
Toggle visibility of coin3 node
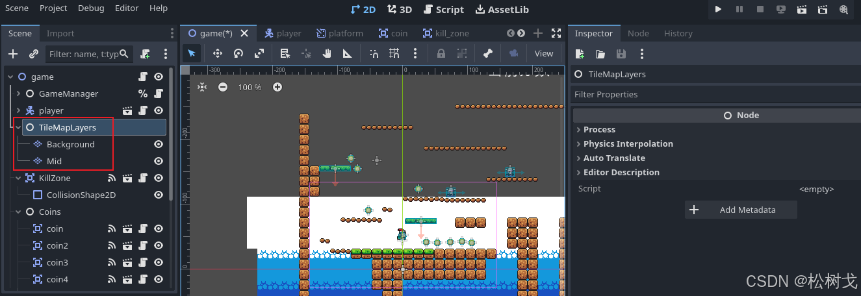point(159,262)
